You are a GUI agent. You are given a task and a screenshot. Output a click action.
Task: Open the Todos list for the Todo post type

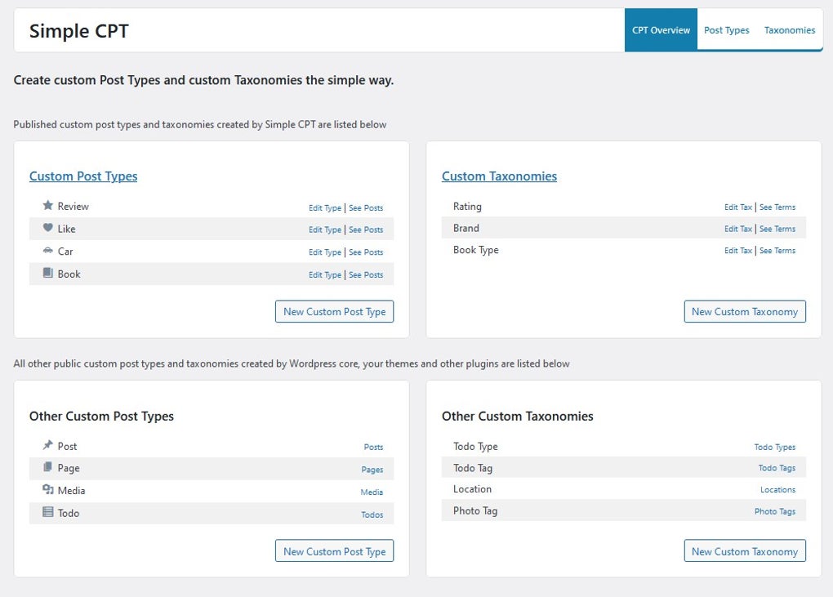pos(372,515)
